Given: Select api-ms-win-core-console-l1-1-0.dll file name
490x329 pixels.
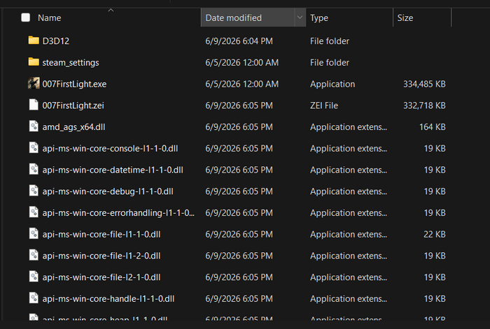Looking at the screenshot, I should click(110, 149).
